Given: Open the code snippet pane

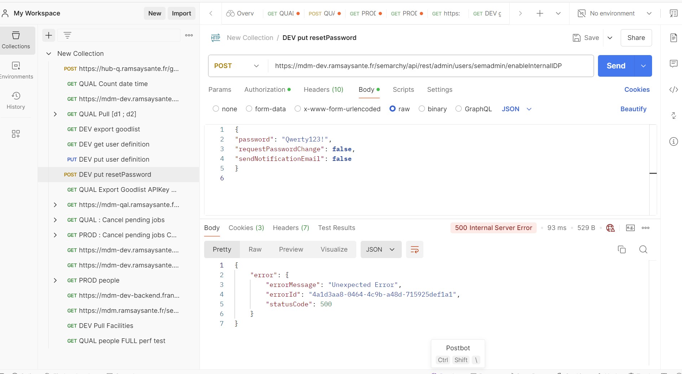Looking at the screenshot, I should pyautogui.click(x=673, y=90).
